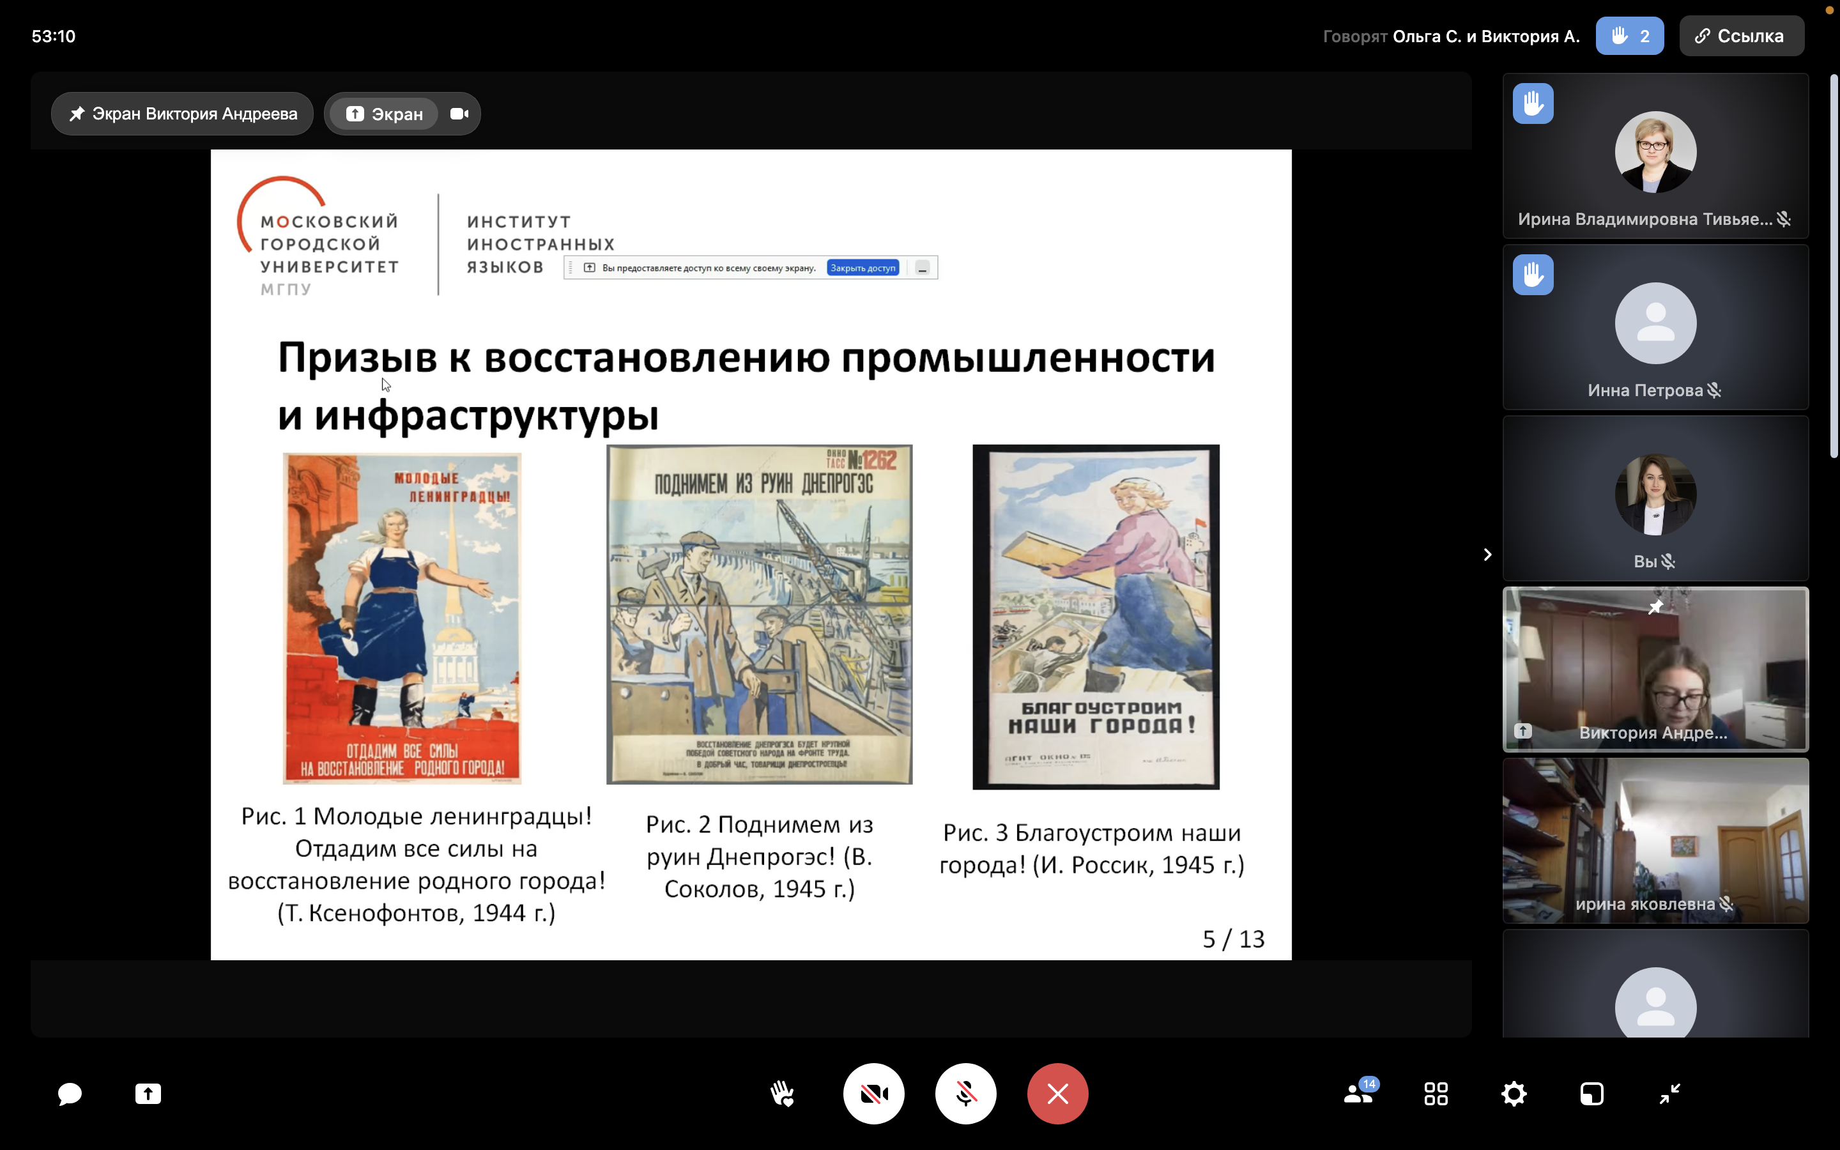Select your own tile labeled Вы
Image resolution: width=1840 pixels, height=1150 pixels.
[x=1655, y=498]
